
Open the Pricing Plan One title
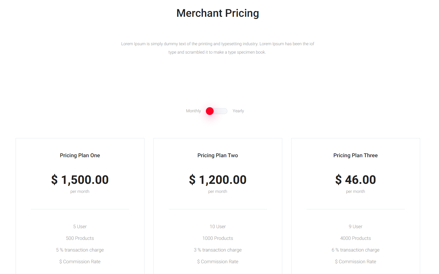tap(80, 155)
